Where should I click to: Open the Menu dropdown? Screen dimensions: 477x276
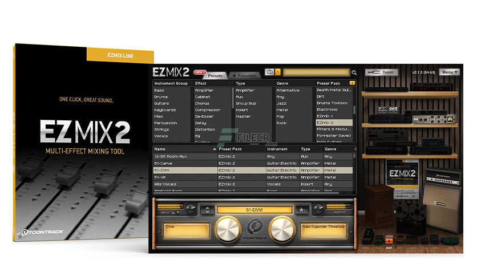click(449, 72)
